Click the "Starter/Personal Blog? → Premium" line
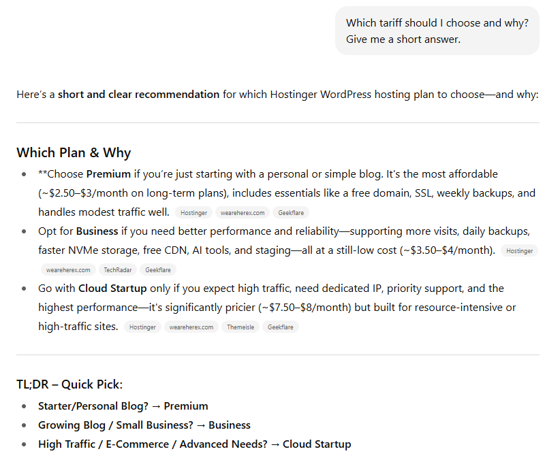The height and width of the screenshot is (460, 560). coord(123,406)
